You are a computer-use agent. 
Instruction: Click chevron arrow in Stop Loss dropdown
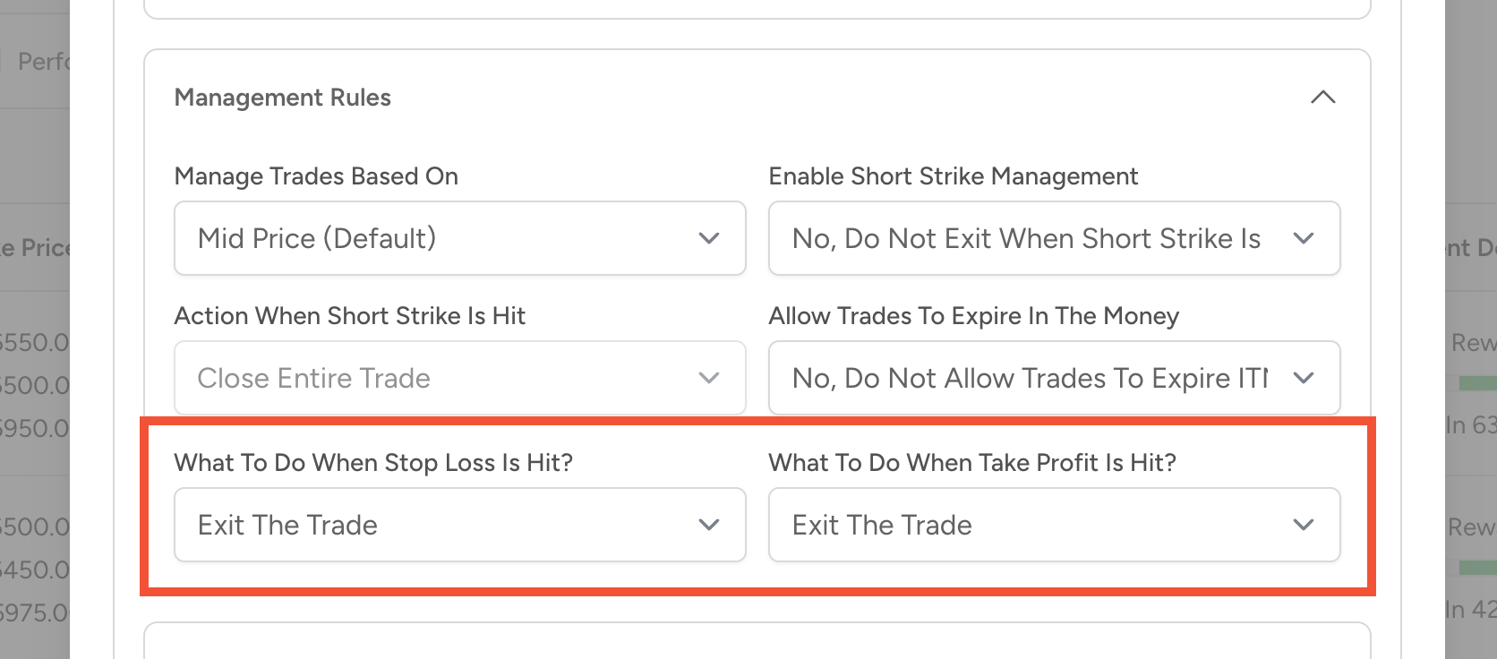tap(709, 525)
